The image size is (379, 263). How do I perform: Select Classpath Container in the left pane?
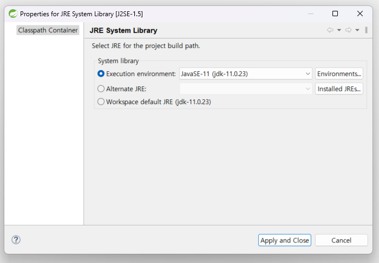(48, 30)
